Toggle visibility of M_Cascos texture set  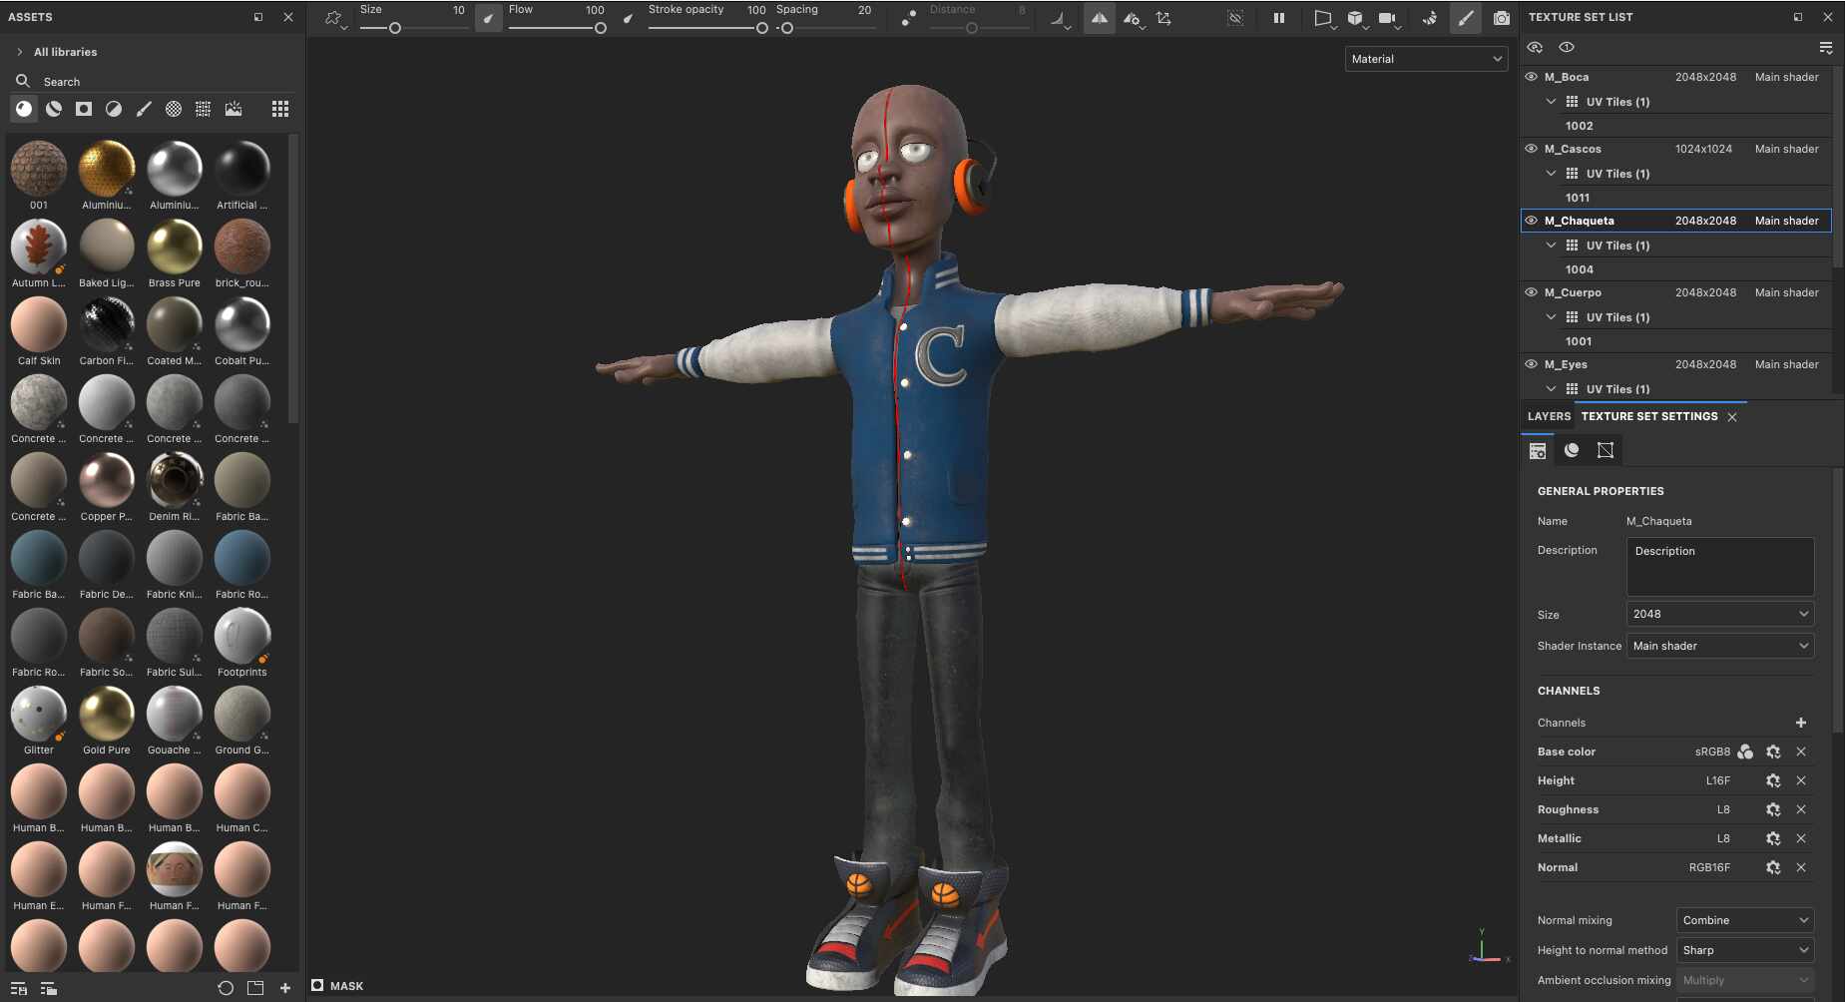tap(1532, 149)
